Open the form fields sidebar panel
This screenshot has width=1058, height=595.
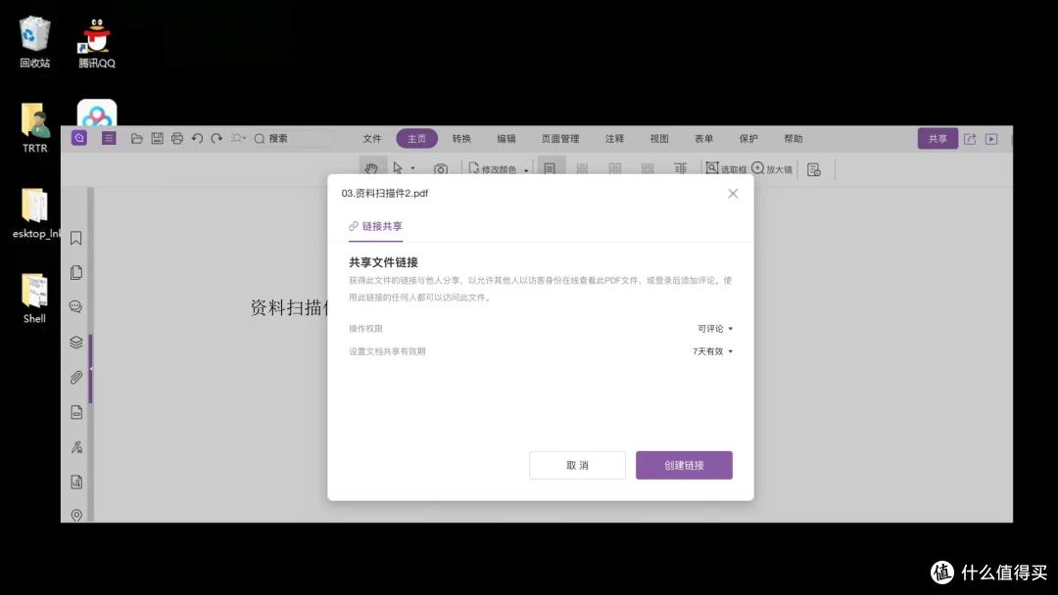pos(76,412)
